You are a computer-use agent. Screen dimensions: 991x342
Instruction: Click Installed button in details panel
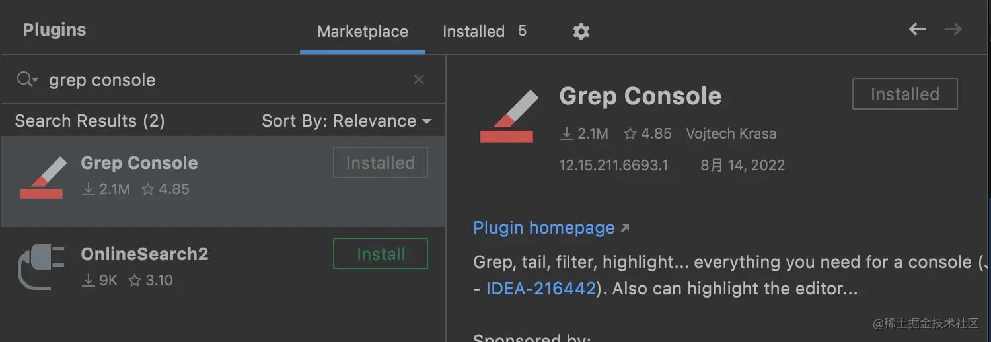[904, 94]
